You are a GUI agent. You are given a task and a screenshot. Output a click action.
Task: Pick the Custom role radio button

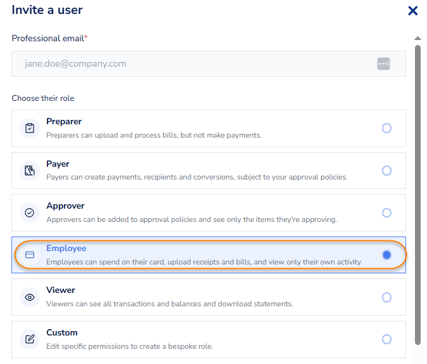tap(386, 339)
